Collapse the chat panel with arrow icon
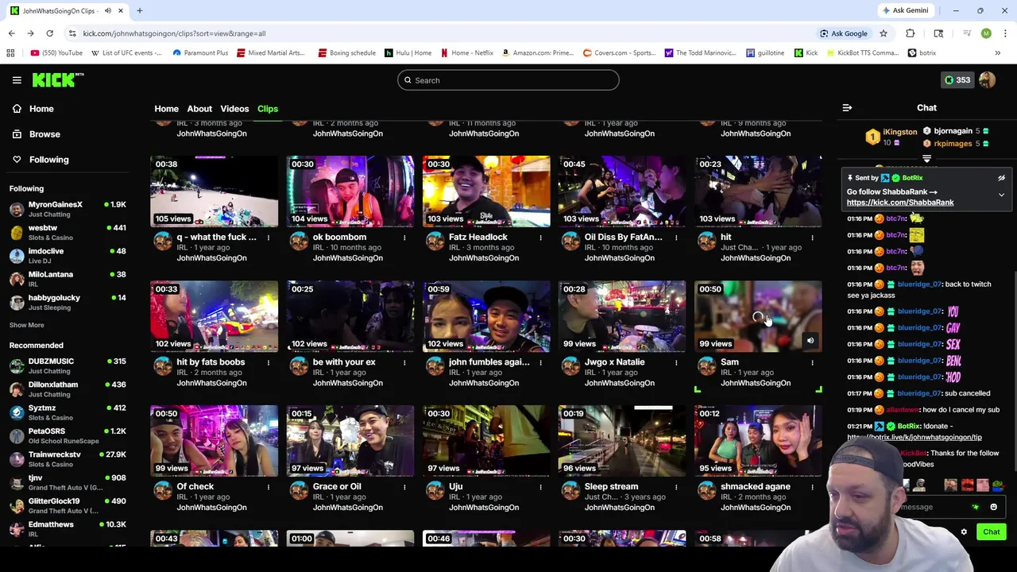This screenshot has width=1017, height=572. tap(847, 108)
